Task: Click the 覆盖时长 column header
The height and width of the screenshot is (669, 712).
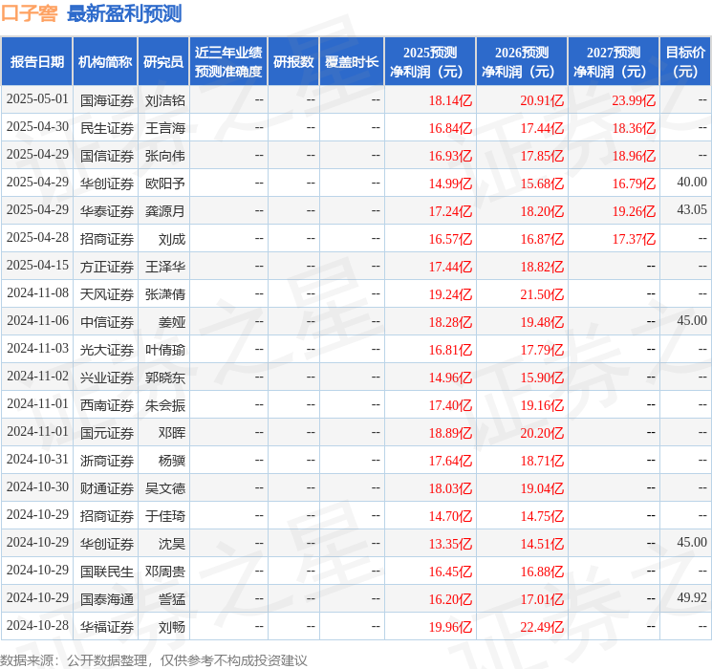Action: tap(351, 62)
